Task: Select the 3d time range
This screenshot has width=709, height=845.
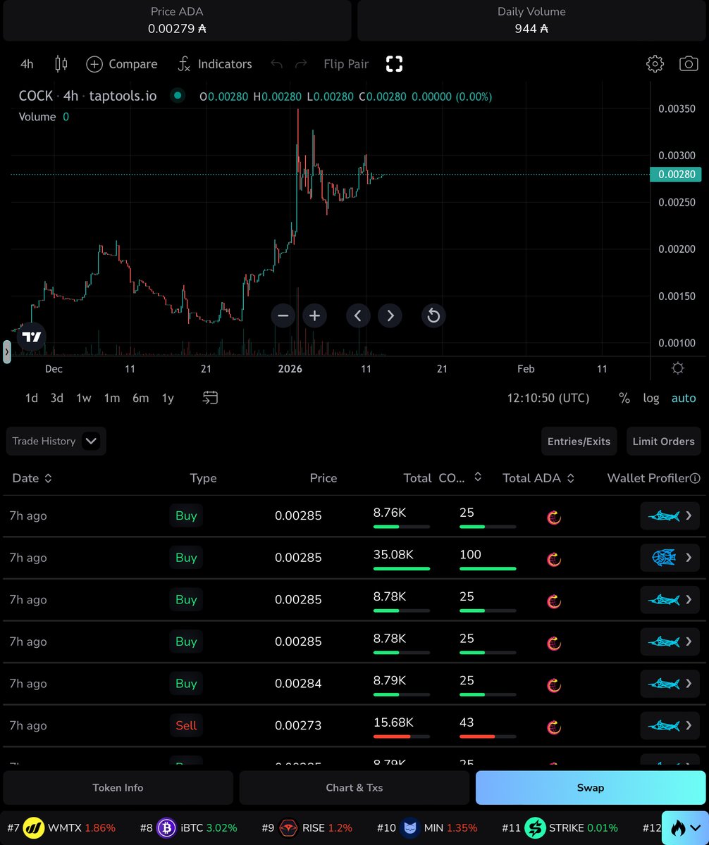Action: (57, 398)
